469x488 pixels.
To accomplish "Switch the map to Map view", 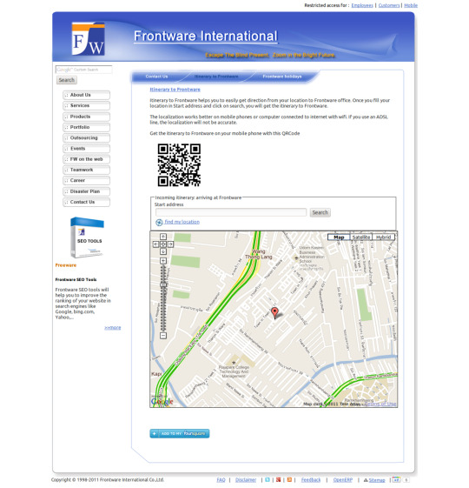I will pos(339,237).
